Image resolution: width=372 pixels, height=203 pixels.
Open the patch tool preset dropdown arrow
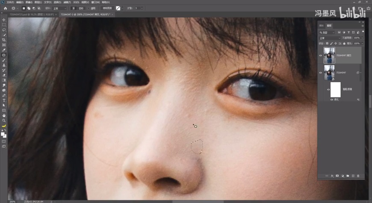18,8
